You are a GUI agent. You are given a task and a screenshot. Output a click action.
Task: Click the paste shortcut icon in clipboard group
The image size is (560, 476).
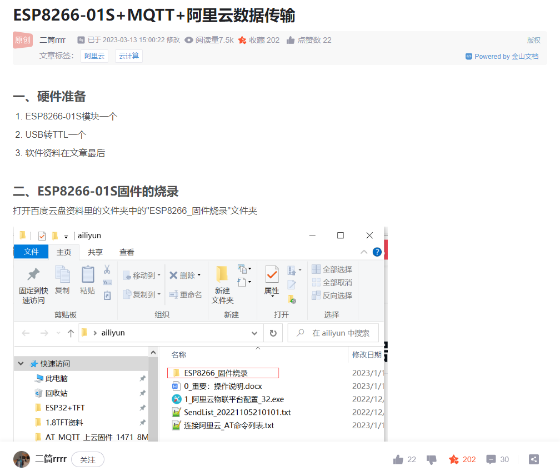click(107, 295)
